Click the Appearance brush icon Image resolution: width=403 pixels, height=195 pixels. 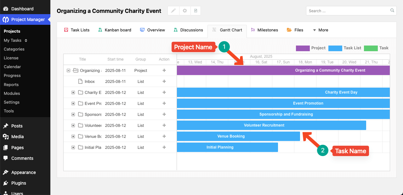[6, 172]
